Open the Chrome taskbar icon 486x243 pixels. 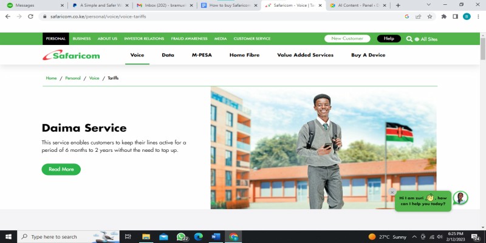pos(233,237)
